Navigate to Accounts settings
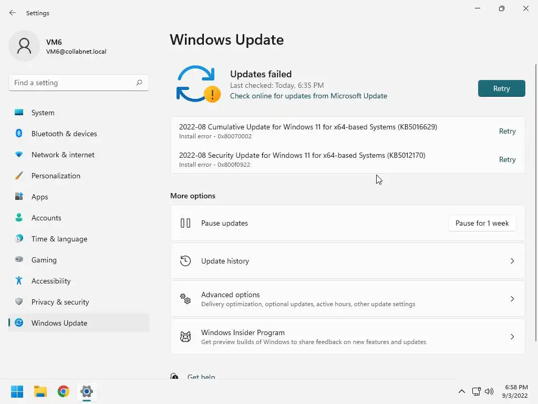The height and width of the screenshot is (404, 538). tap(79, 217)
